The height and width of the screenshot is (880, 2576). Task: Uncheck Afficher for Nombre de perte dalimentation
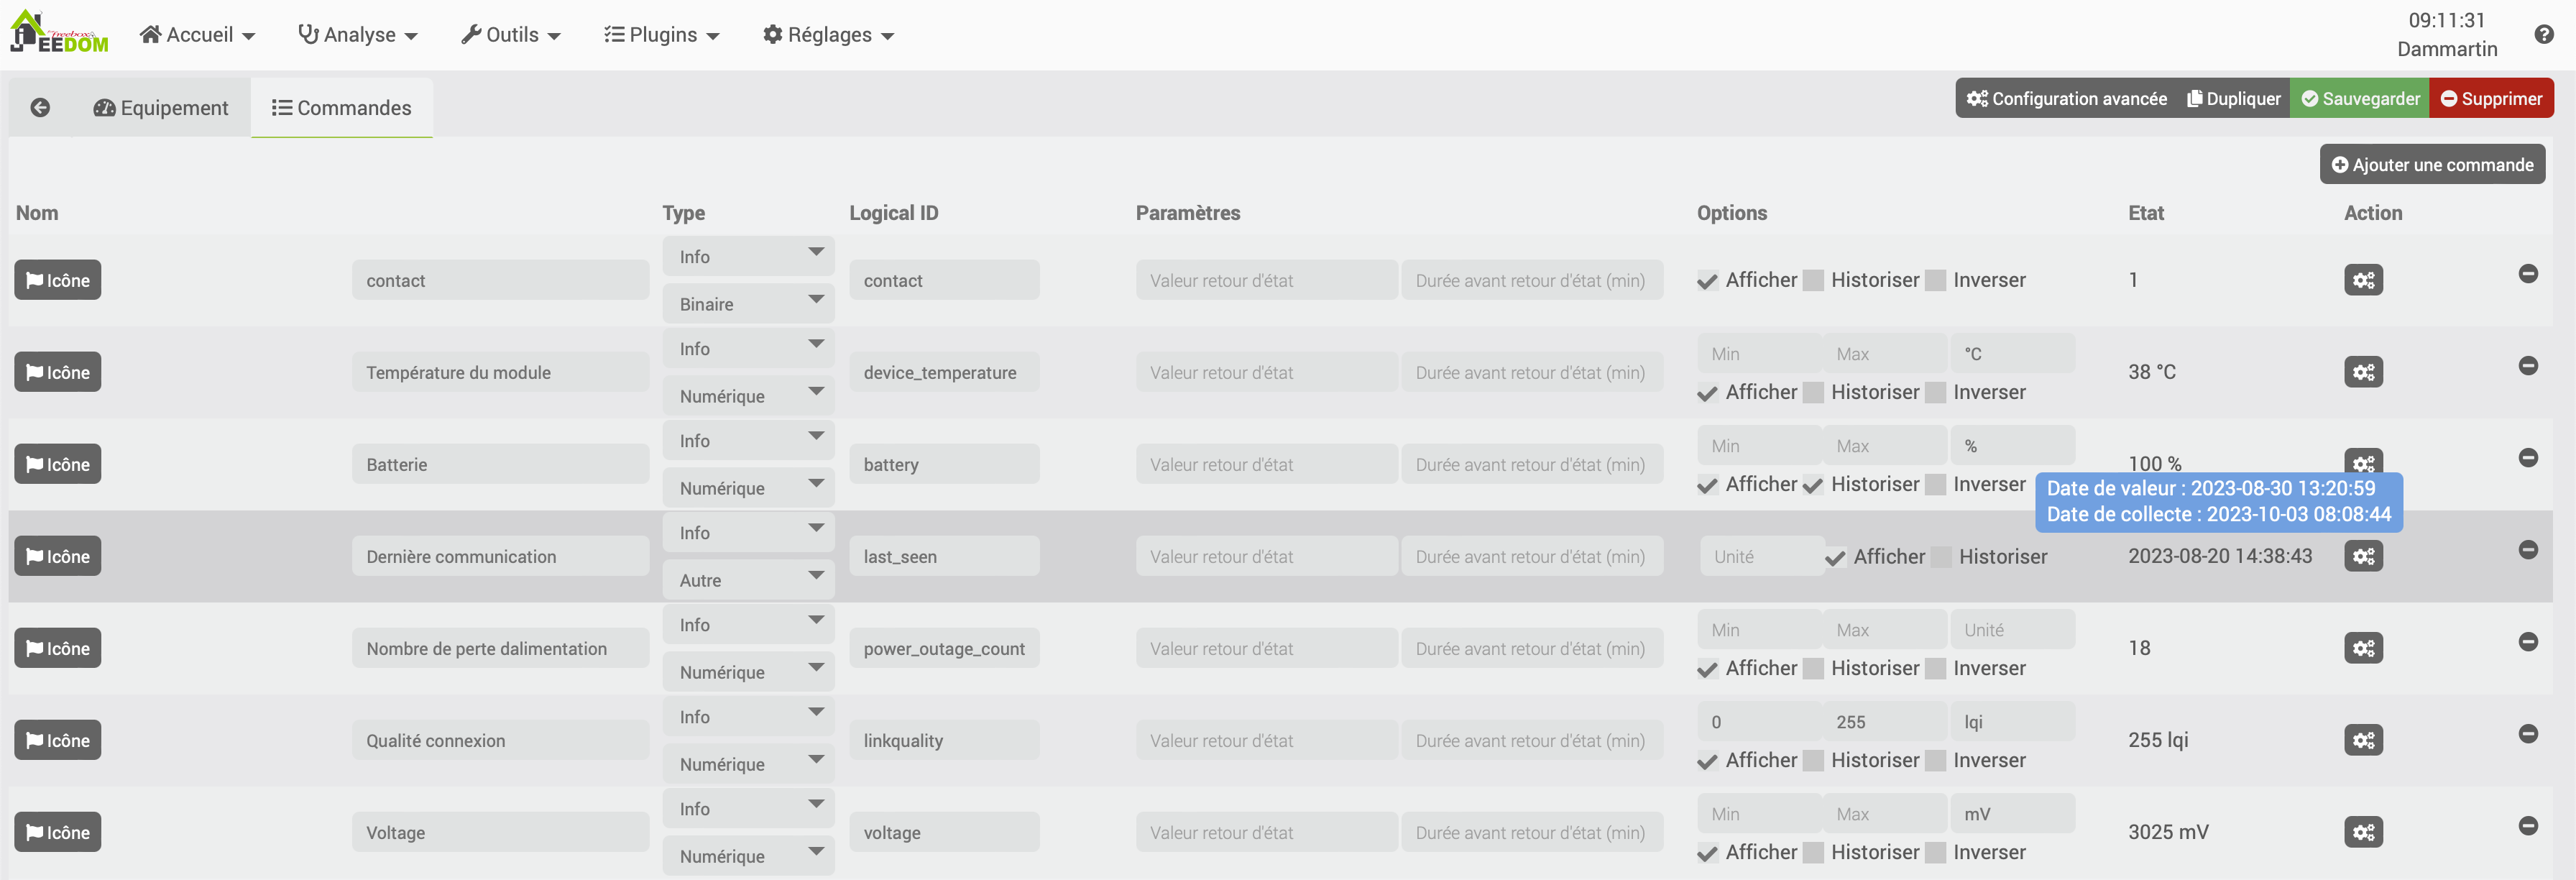1708,669
